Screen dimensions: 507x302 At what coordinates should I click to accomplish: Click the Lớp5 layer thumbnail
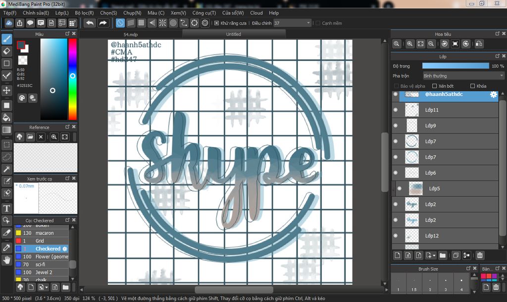(x=415, y=188)
